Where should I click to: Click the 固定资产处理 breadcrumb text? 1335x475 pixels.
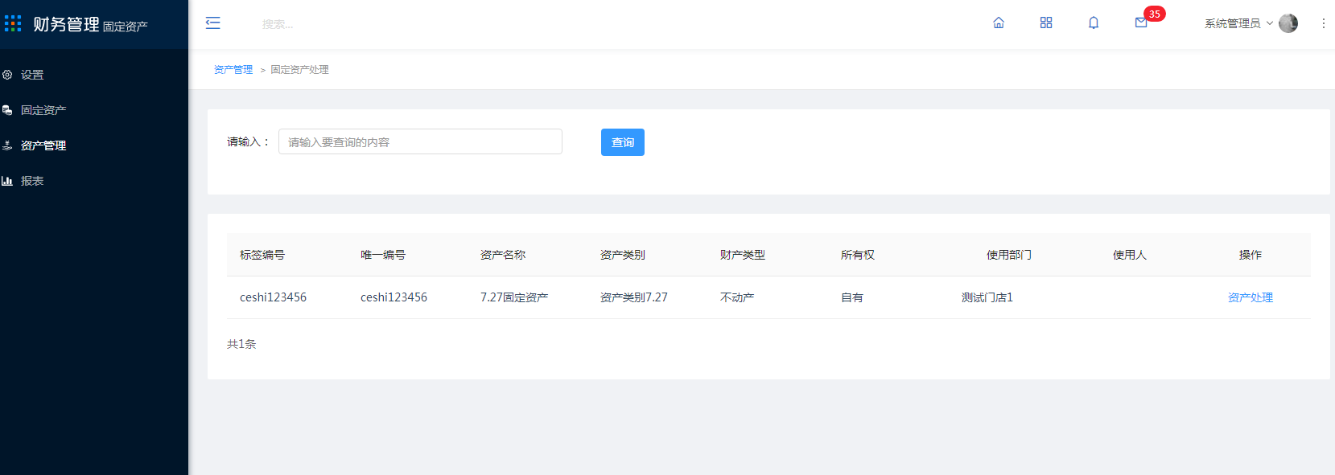coord(299,70)
